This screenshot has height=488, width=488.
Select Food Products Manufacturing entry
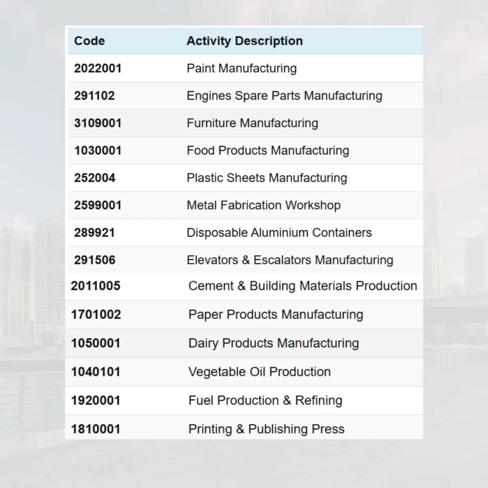(x=268, y=151)
